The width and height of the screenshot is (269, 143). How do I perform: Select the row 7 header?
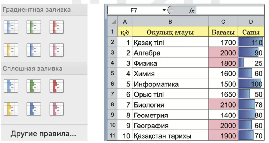tap(112, 94)
